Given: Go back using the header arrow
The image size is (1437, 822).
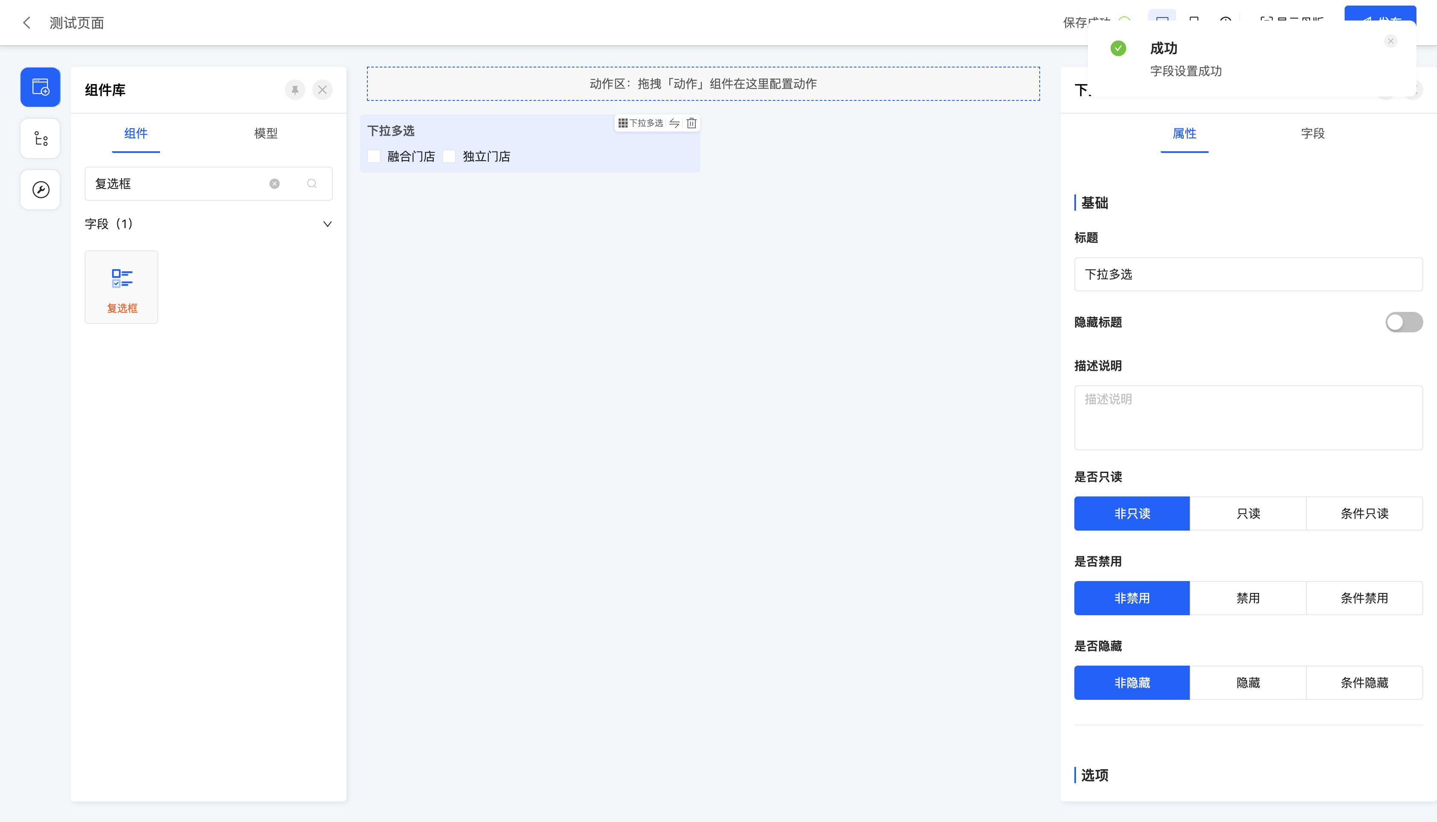Looking at the screenshot, I should [x=27, y=23].
